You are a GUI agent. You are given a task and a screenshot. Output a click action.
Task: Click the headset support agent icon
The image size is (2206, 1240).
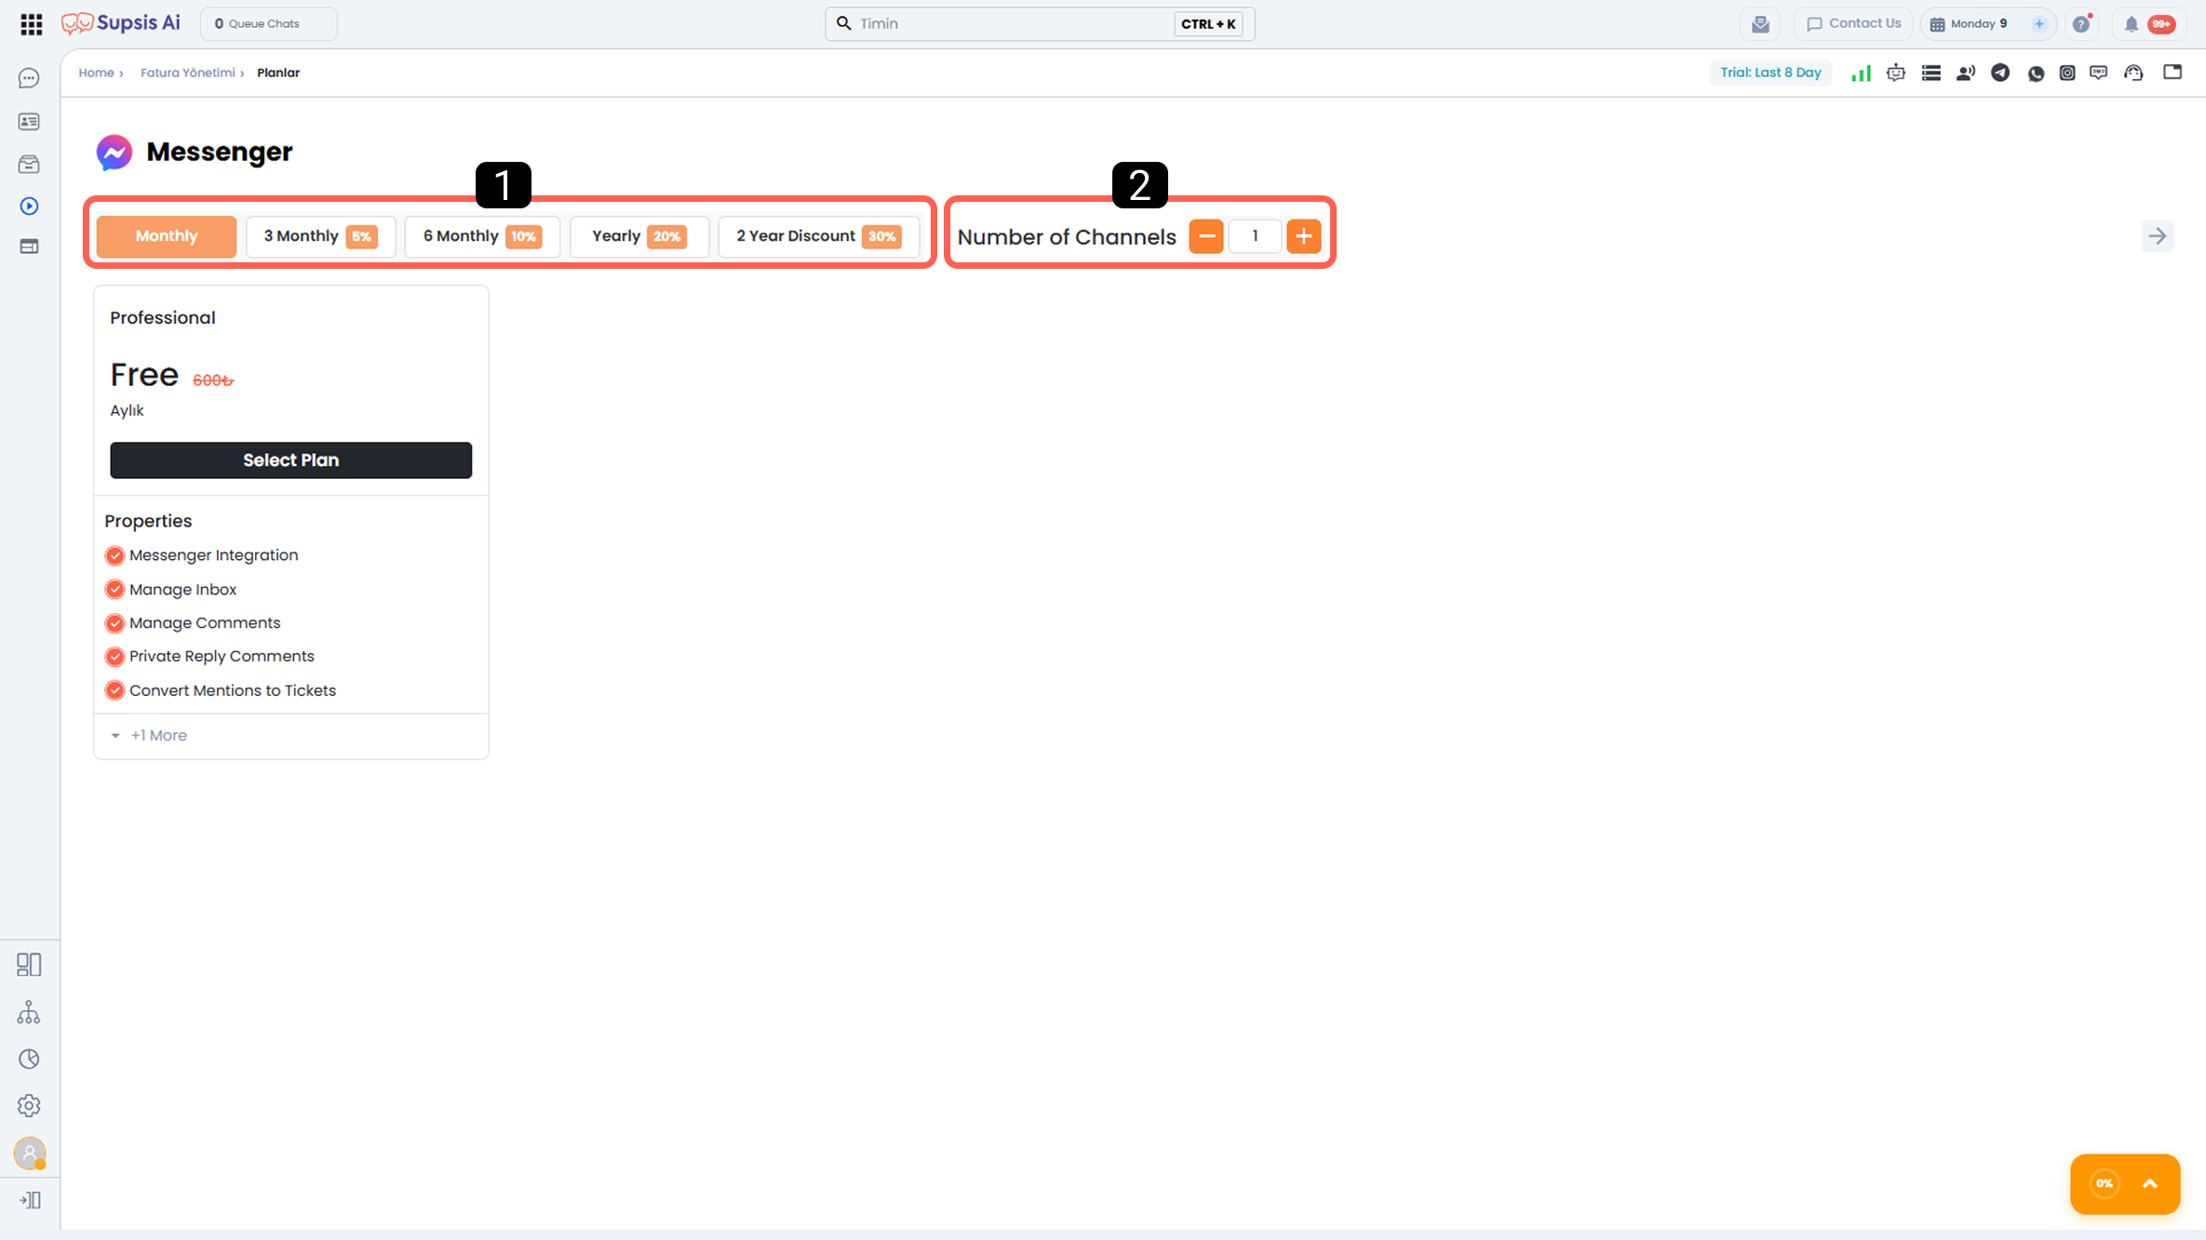pyautogui.click(x=2134, y=73)
